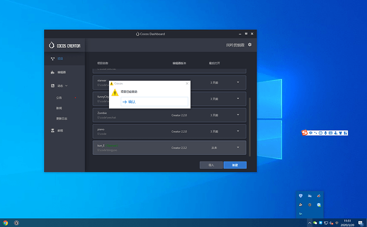Open dashboard settings gear icon
367x227 pixels.
click(x=250, y=45)
